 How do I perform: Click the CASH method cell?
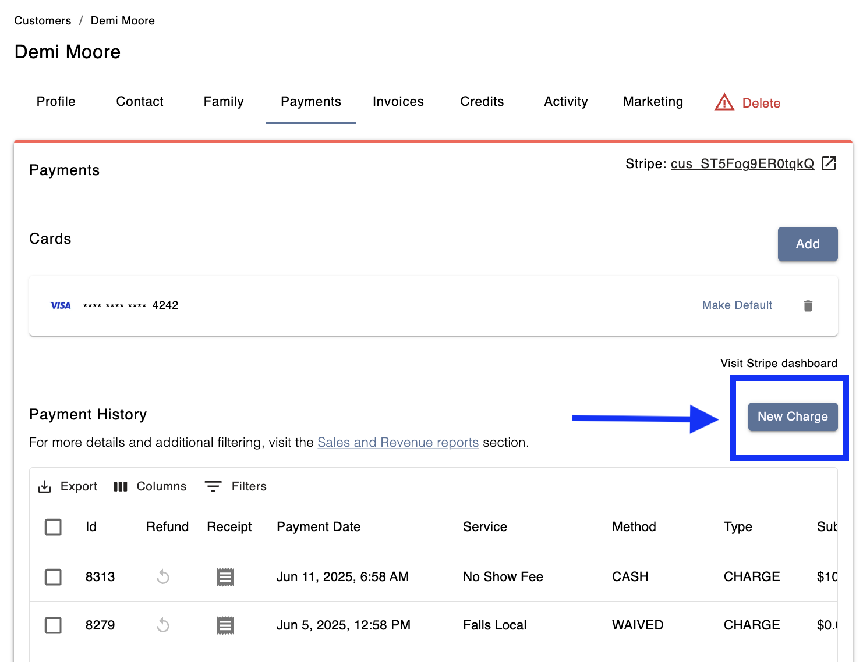coord(630,577)
